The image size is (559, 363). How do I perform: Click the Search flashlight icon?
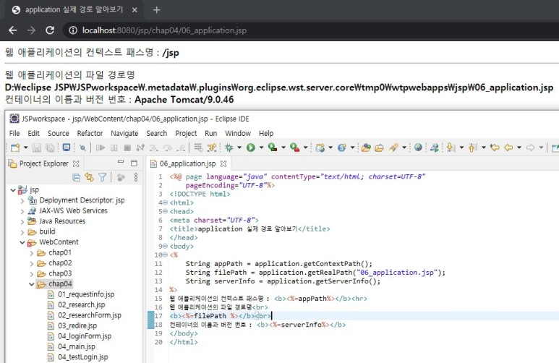pos(393,148)
